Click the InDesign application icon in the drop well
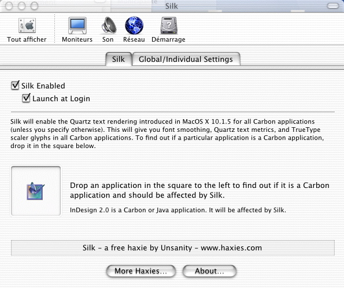The image size is (344, 288). coord(35,191)
